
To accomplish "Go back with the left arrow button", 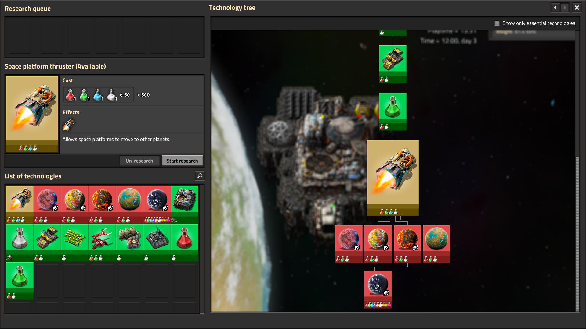I will pyautogui.click(x=555, y=8).
